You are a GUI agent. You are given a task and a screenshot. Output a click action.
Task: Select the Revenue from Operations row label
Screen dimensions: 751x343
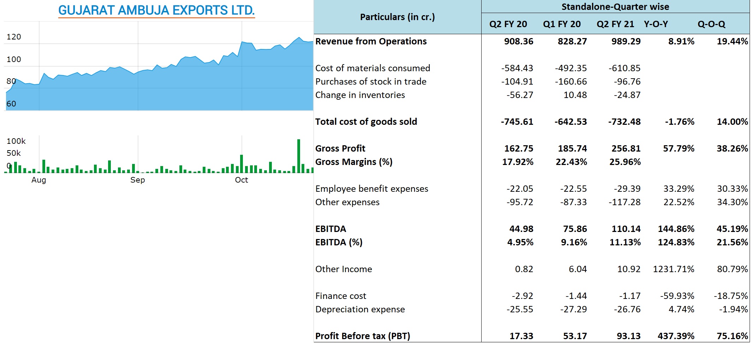371,41
